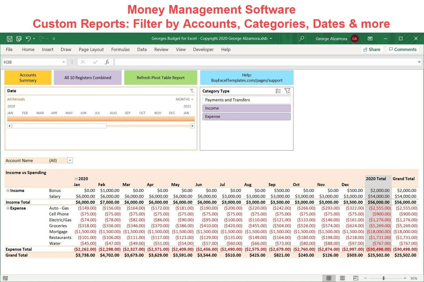The height and width of the screenshot is (282, 424).
Task: Click the Accounts Summary button
Action: point(28,78)
